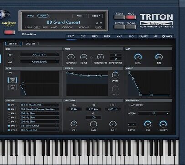Toggle IFX 4 effect on/off

pos(9,117)
